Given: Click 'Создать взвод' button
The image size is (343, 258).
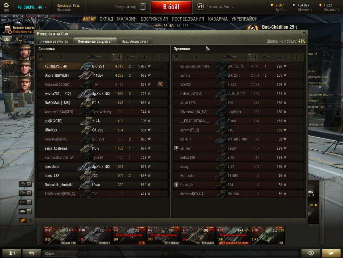Looking at the screenshot, I should click(x=125, y=7).
